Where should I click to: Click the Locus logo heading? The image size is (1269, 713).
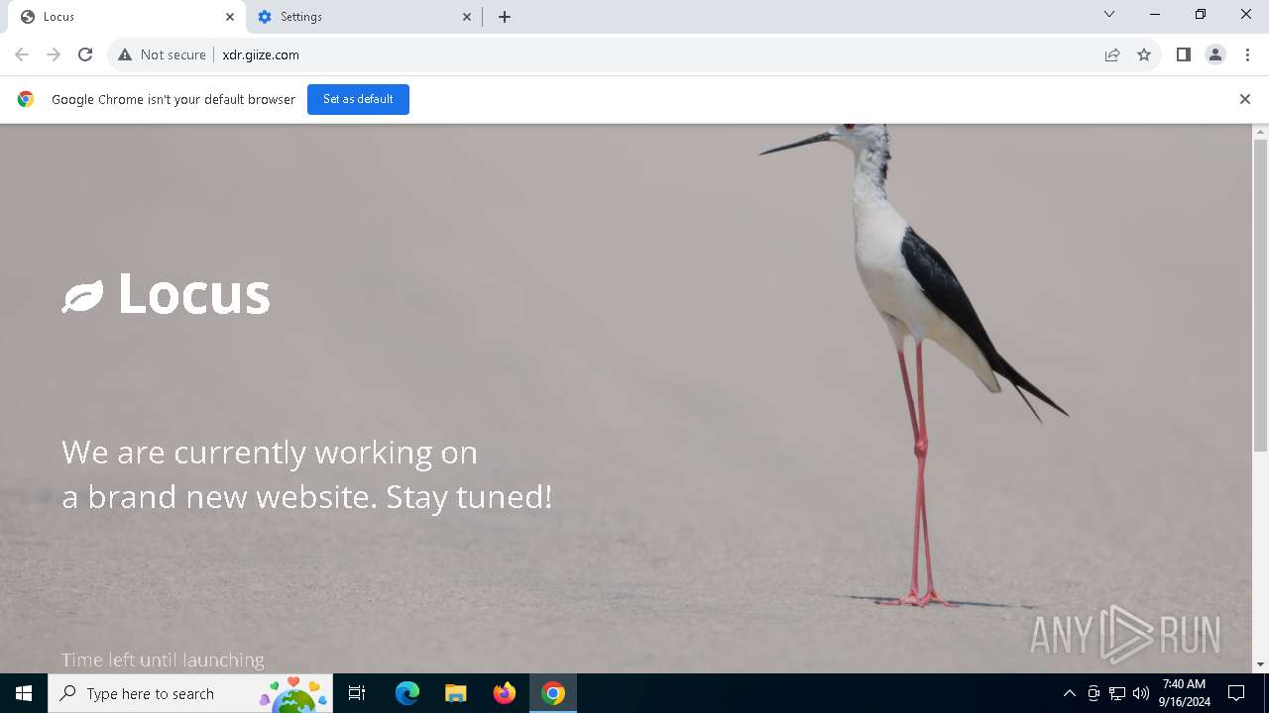166,294
